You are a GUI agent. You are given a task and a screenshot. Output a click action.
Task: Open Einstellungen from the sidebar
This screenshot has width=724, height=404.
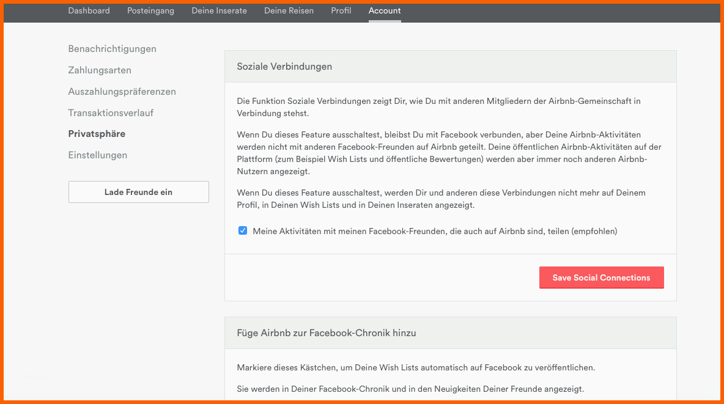coord(98,155)
